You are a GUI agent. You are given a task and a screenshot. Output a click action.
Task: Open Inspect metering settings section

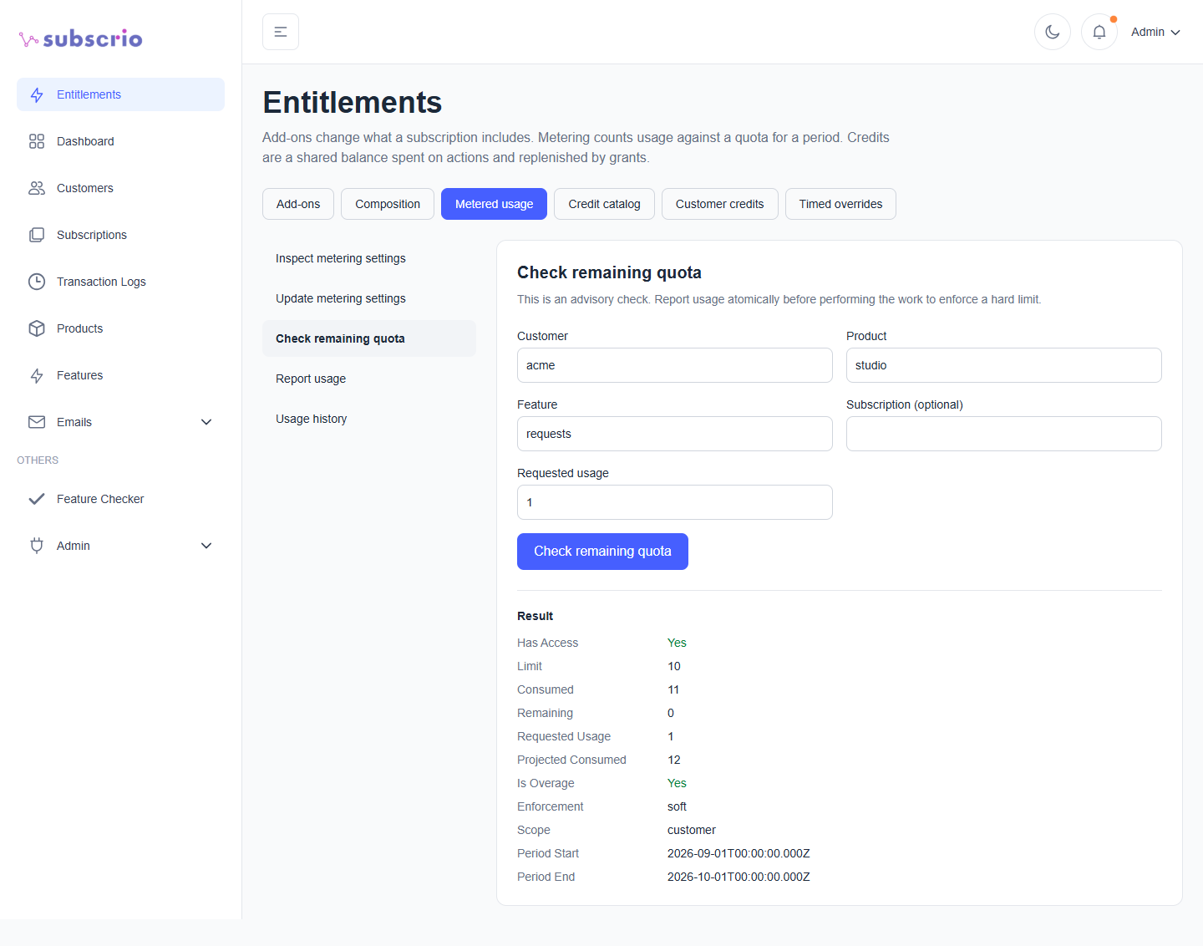tap(369, 258)
